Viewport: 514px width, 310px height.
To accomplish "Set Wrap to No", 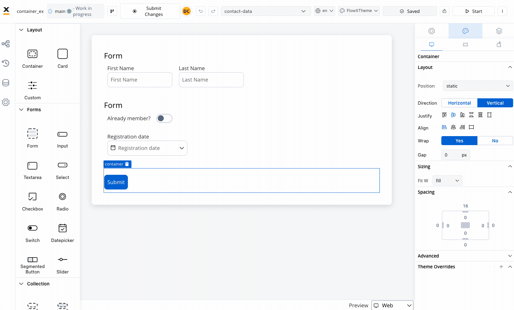I will (495, 141).
